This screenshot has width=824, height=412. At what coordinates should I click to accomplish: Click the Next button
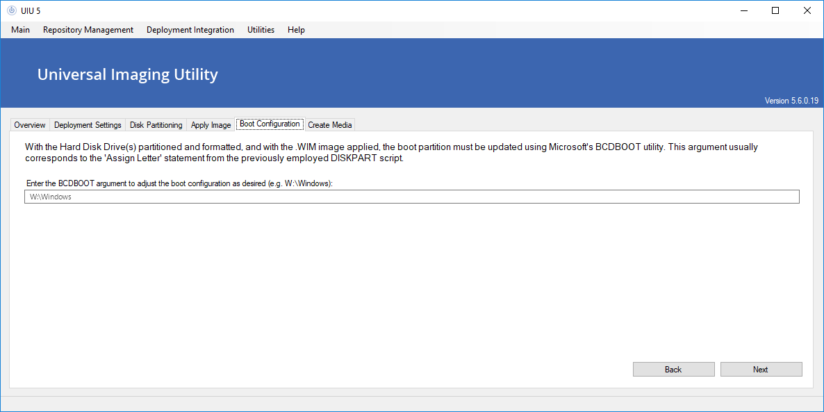tap(760, 370)
